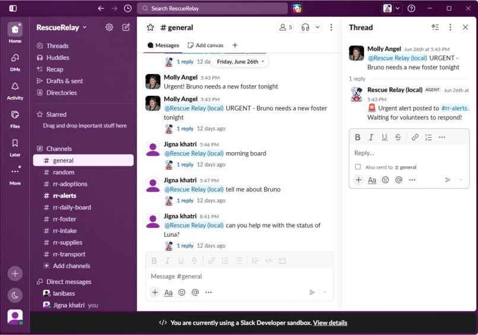Click the Reply... text field

pyautogui.click(x=409, y=153)
